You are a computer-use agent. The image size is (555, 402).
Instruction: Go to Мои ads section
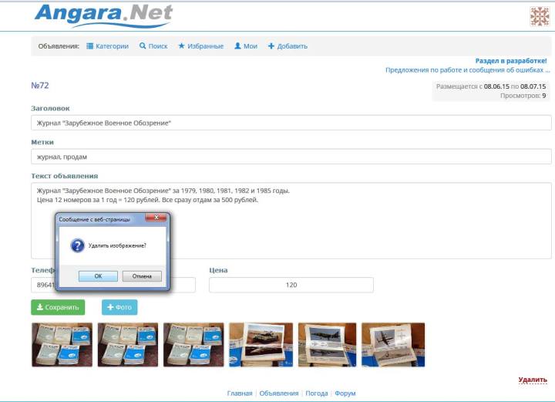(x=246, y=46)
